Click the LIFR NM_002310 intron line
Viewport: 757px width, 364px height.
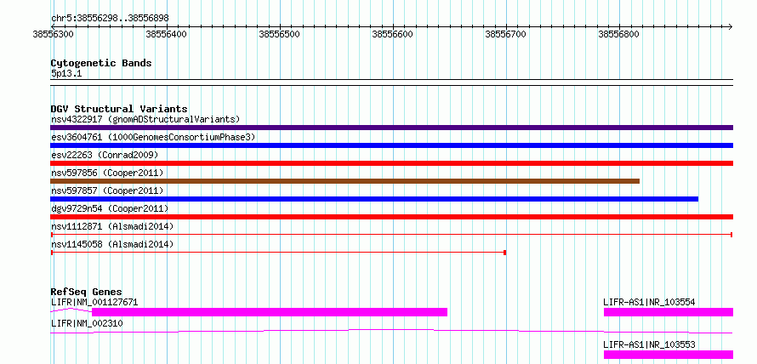click(x=391, y=331)
